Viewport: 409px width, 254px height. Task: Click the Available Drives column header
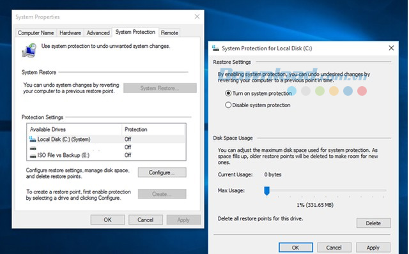click(x=74, y=130)
